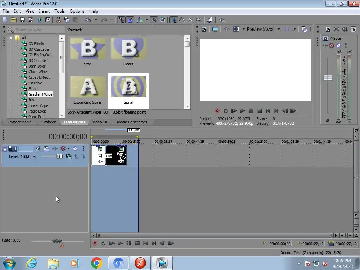The image size is (360, 270).
Task: Open the Options menu
Action: pos(77,11)
